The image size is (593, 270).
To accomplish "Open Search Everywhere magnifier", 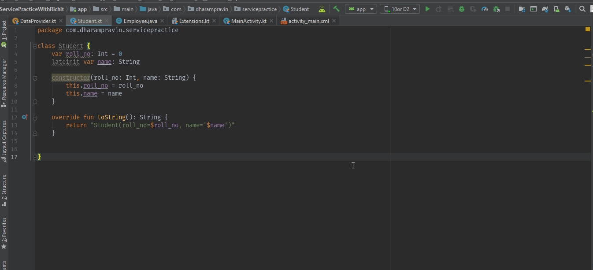I will tap(582, 8).
